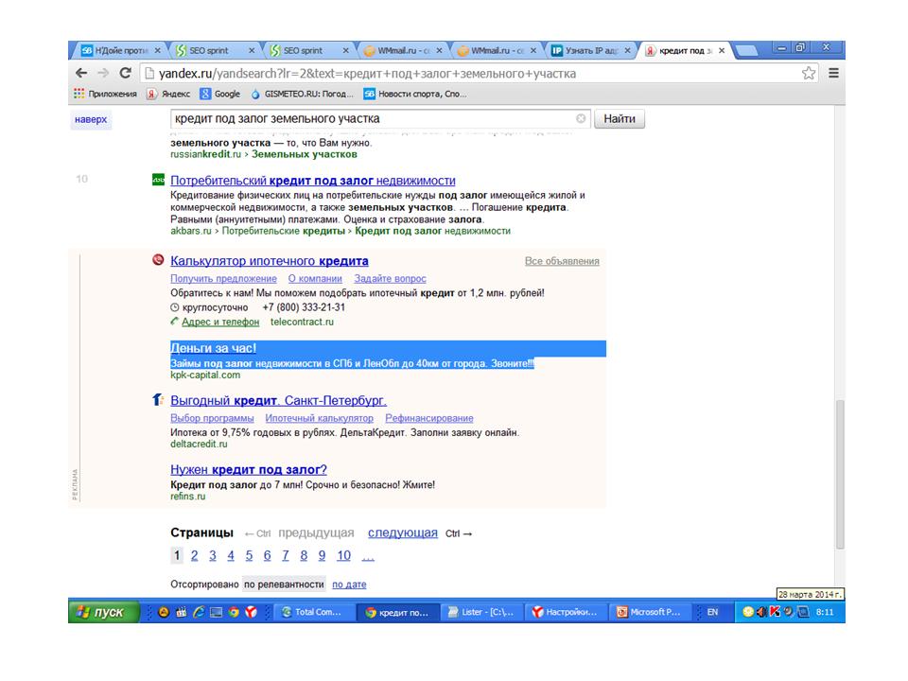Open the Chrome menu (three lines)
This screenshot has width=908, height=681.
click(x=834, y=73)
